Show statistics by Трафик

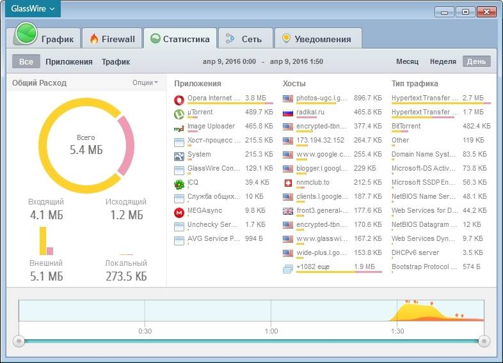coord(116,61)
